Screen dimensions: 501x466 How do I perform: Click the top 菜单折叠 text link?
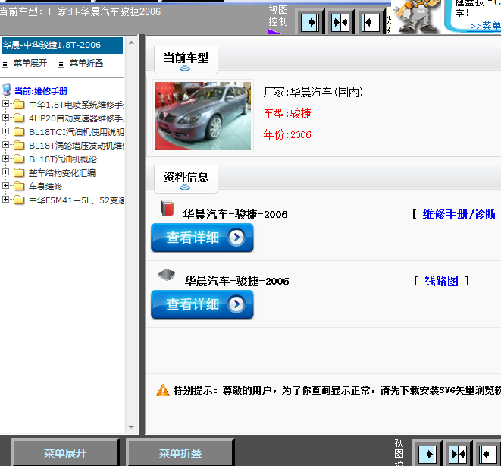click(86, 63)
